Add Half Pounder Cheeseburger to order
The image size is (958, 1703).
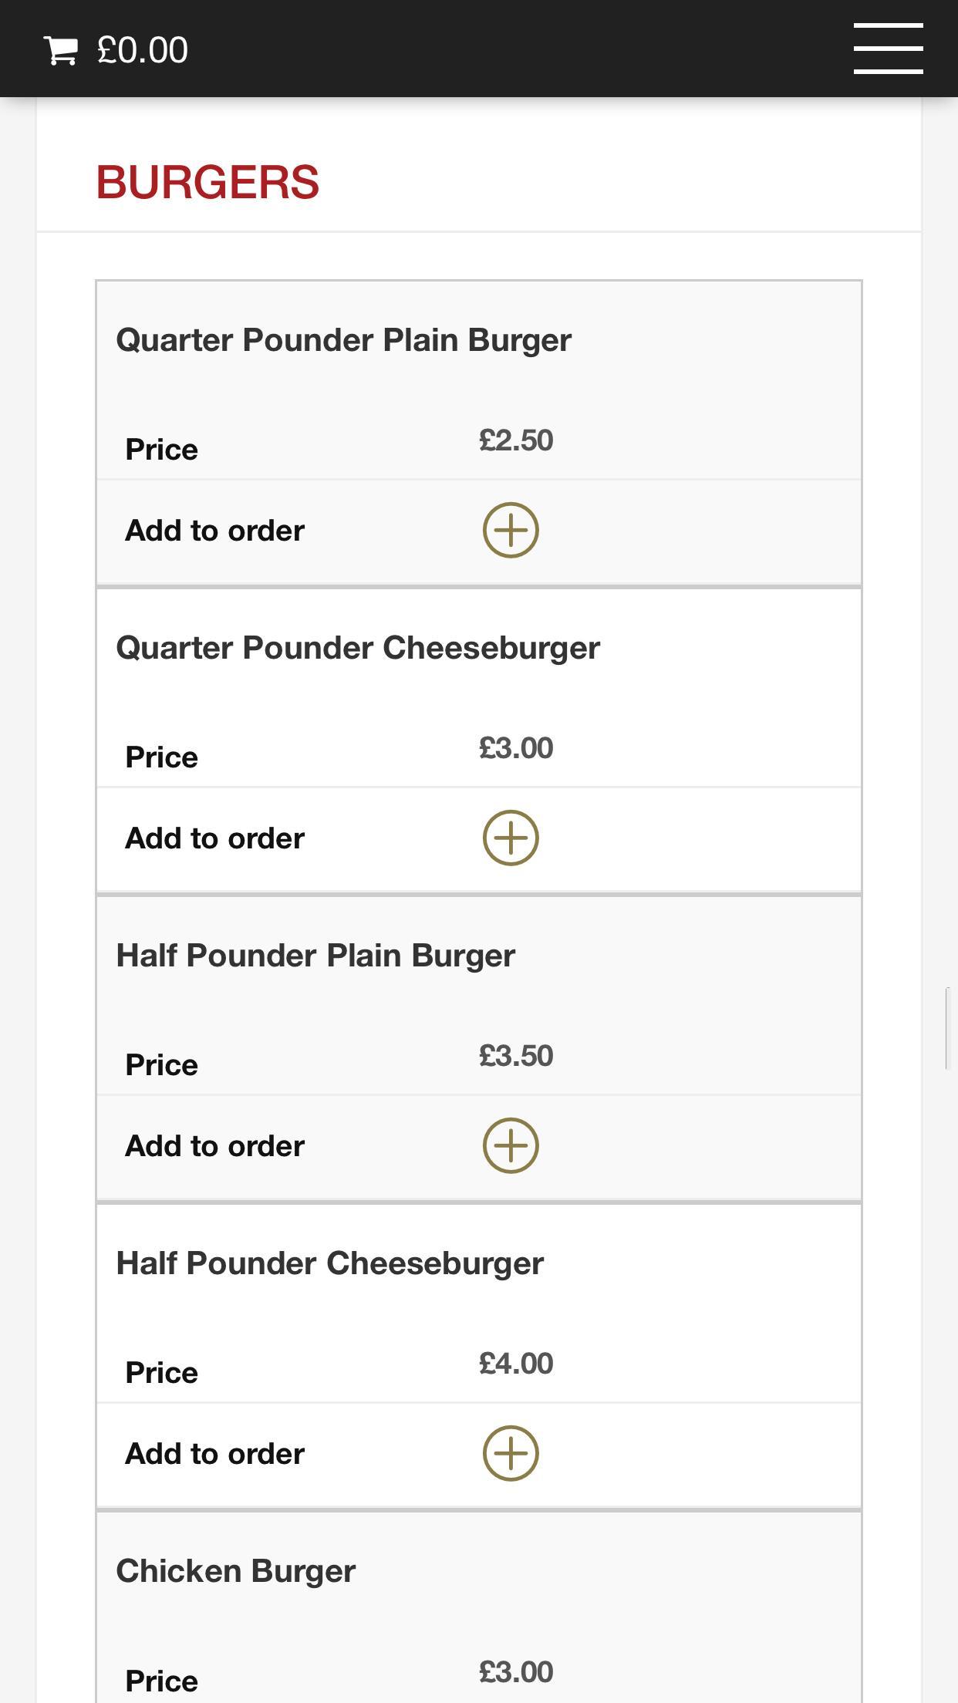(x=511, y=1453)
